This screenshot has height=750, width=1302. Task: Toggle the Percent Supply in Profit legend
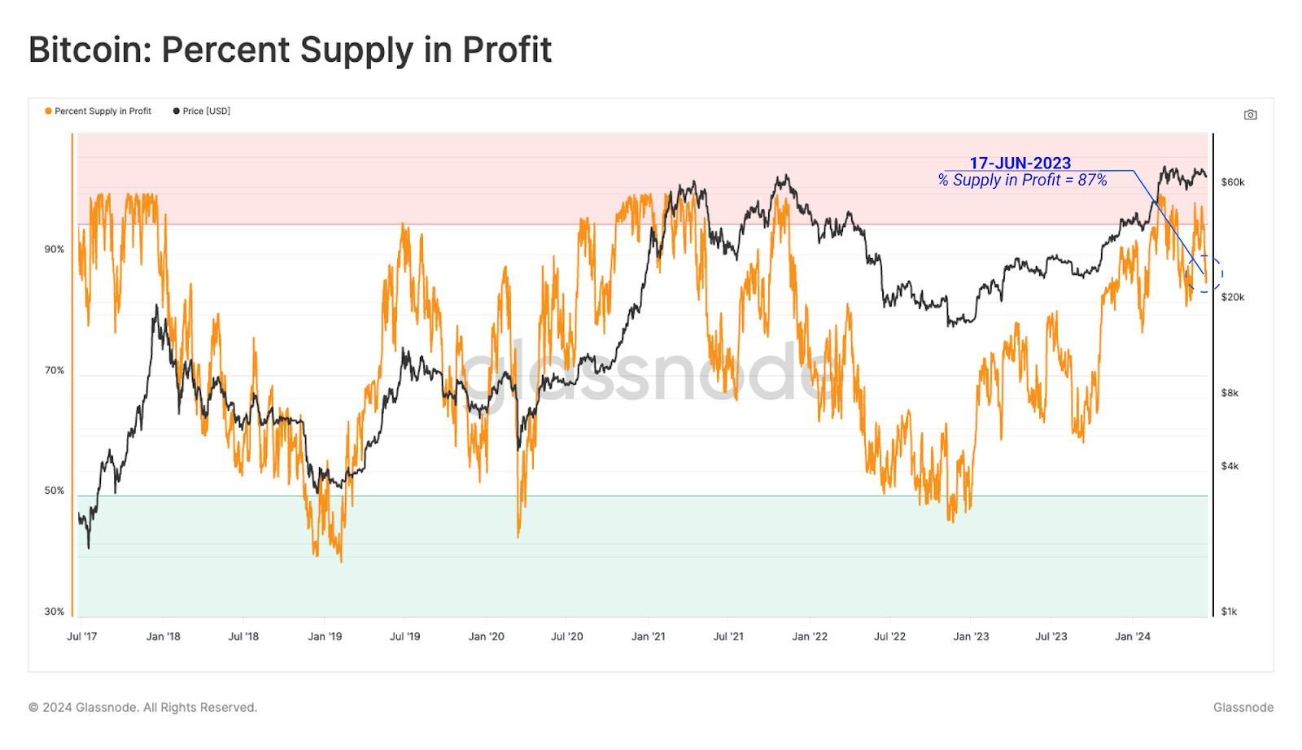click(x=98, y=111)
